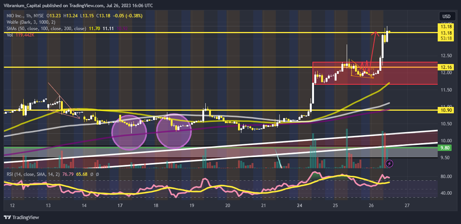The width and height of the screenshot is (461, 224).
Task: Click the 53:18 bar countdown label
Action: point(447,38)
